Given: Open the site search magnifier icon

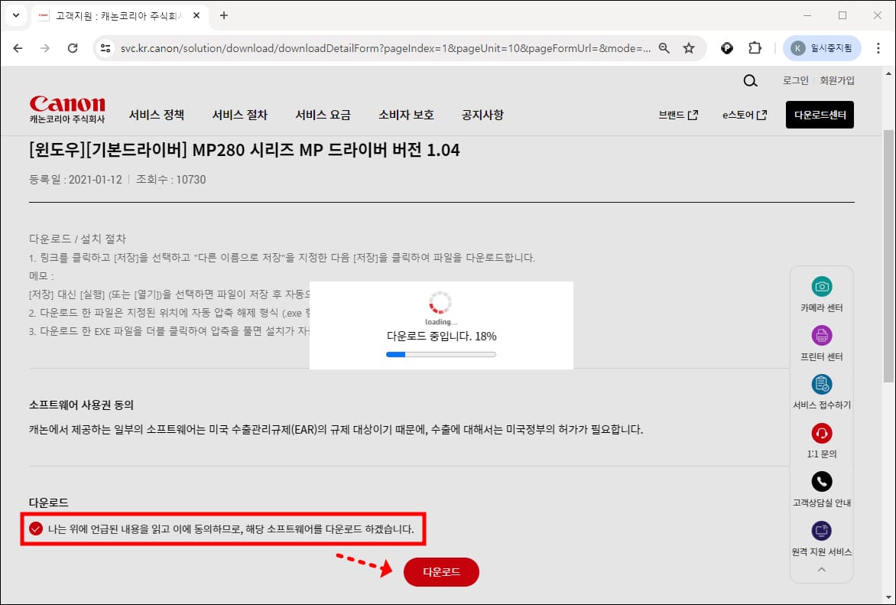Looking at the screenshot, I should coord(750,80).
